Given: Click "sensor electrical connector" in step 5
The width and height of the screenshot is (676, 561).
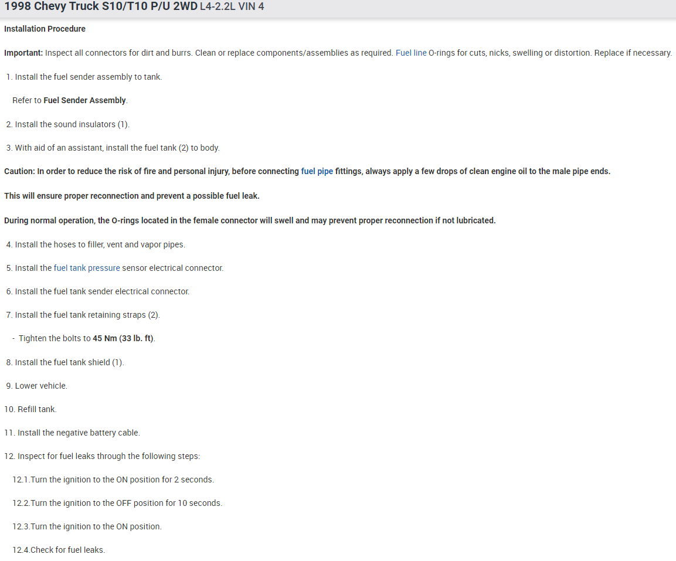Looking at the screenshot, I should (172, 268).
